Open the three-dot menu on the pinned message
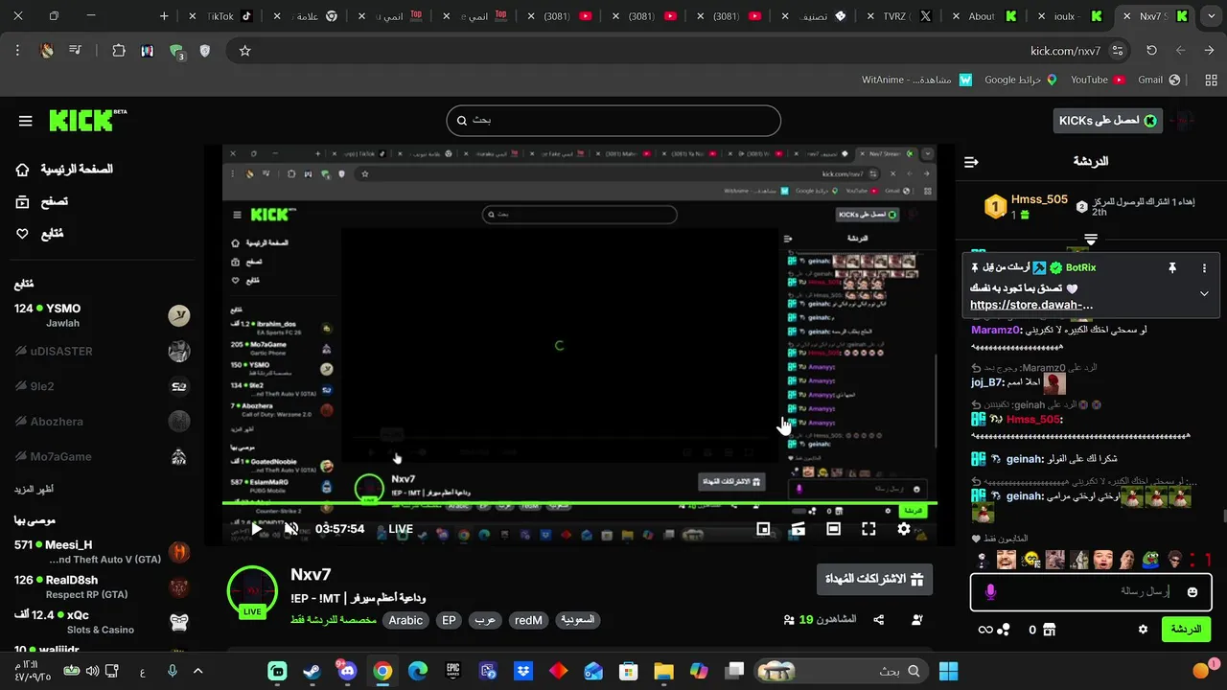 tap(1205, 268)
